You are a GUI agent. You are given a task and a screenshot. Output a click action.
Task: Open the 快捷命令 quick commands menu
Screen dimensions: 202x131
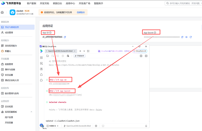tap(52, 126)
